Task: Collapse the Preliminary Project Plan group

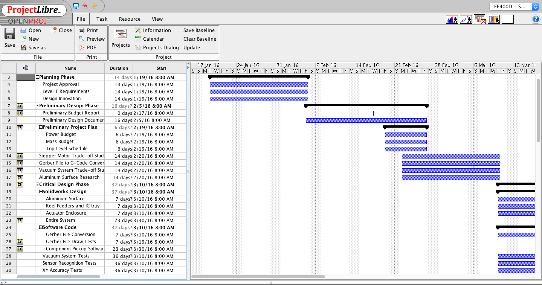Action: [41, 127]
